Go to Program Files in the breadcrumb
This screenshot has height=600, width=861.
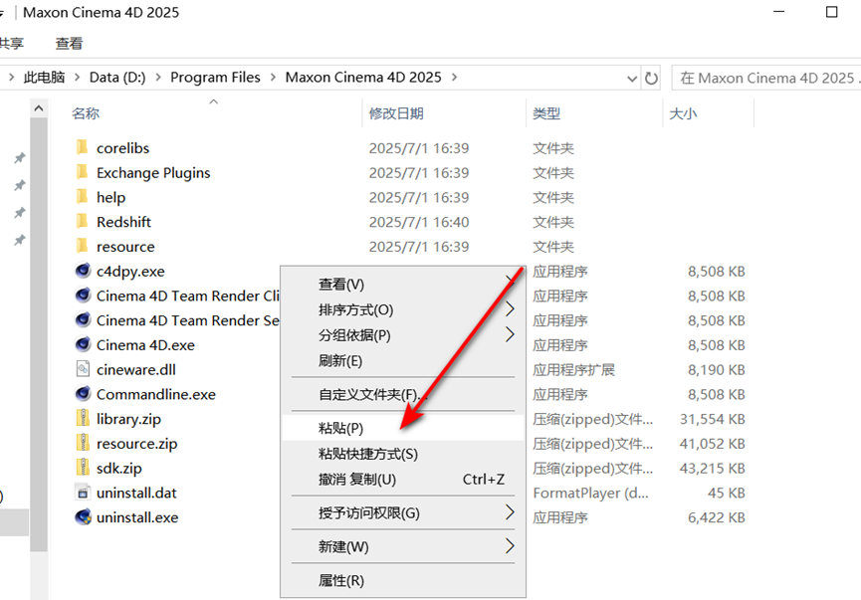coord(215,78)
